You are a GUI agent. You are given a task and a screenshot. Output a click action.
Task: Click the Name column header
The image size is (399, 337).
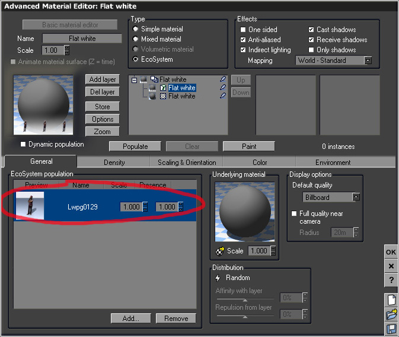pyautogui.click(x=81, y=185)
